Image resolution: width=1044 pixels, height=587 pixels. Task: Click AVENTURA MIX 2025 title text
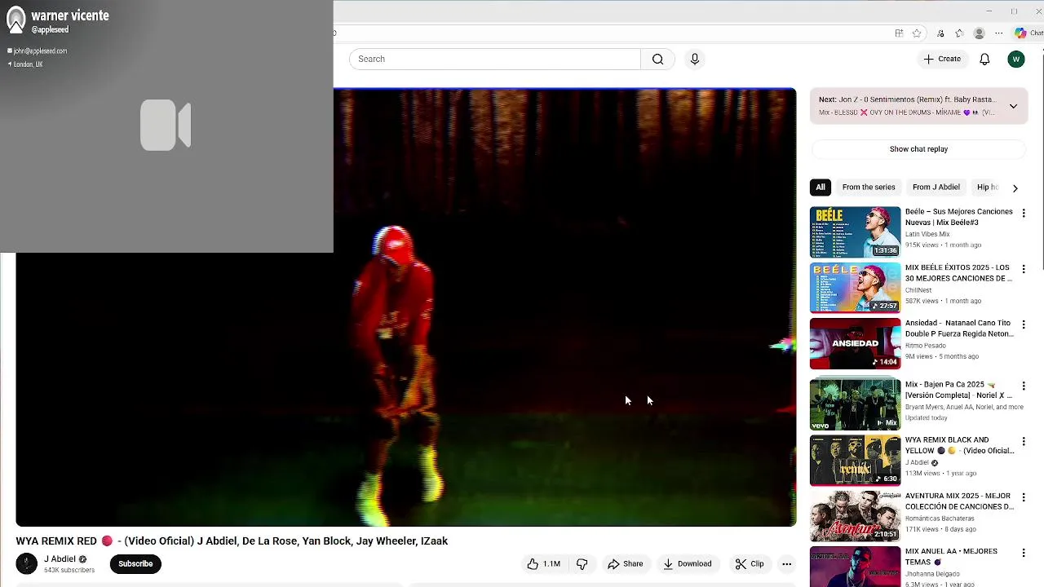959,501
